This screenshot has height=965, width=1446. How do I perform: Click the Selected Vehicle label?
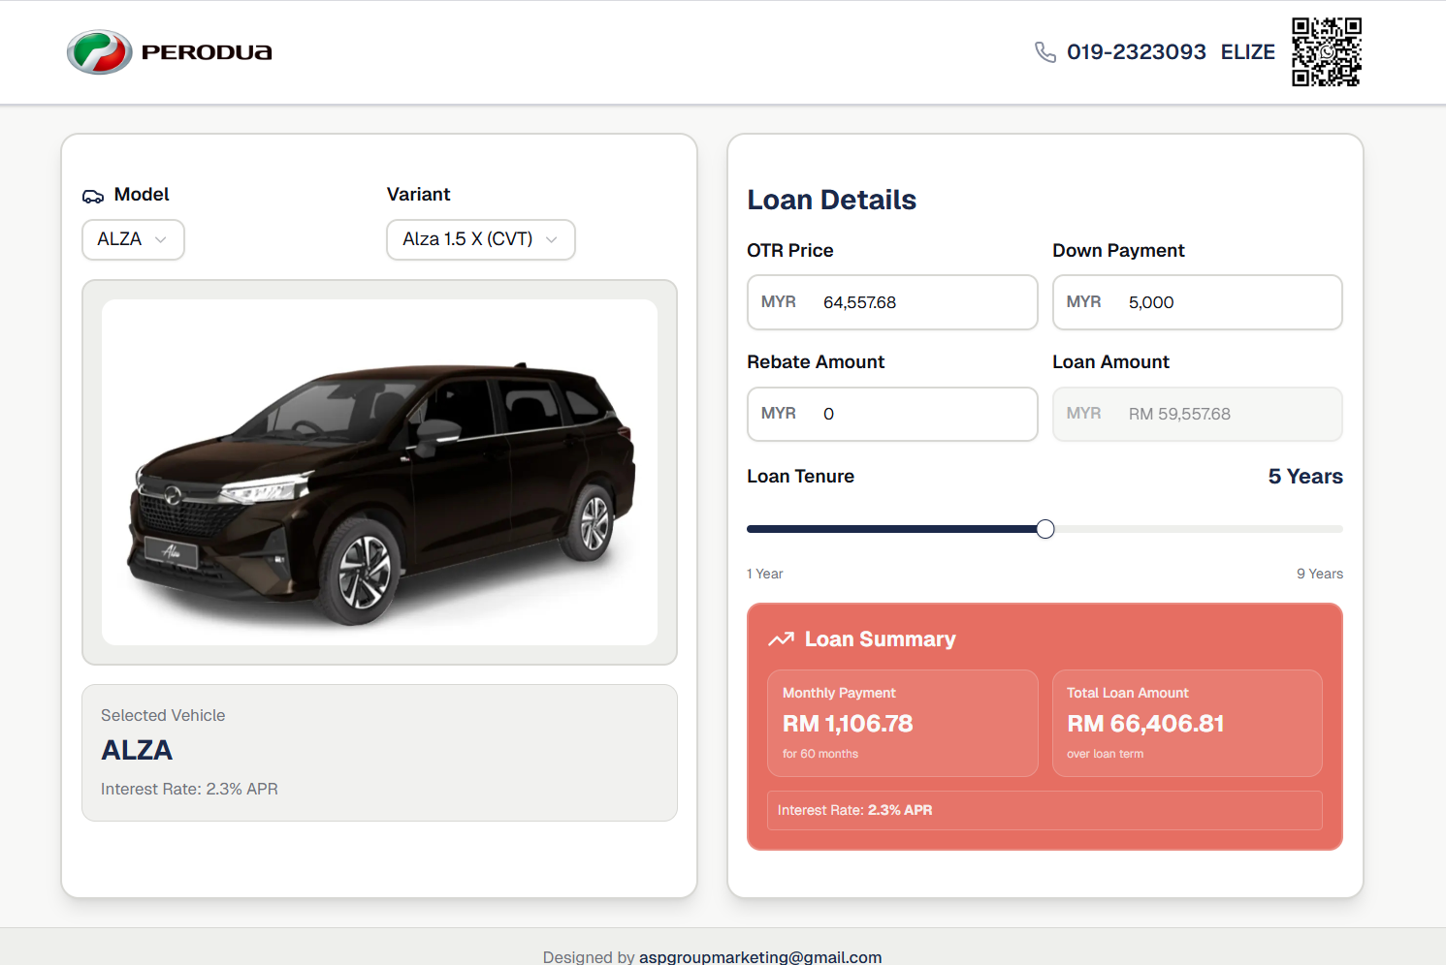coord(163,715)
